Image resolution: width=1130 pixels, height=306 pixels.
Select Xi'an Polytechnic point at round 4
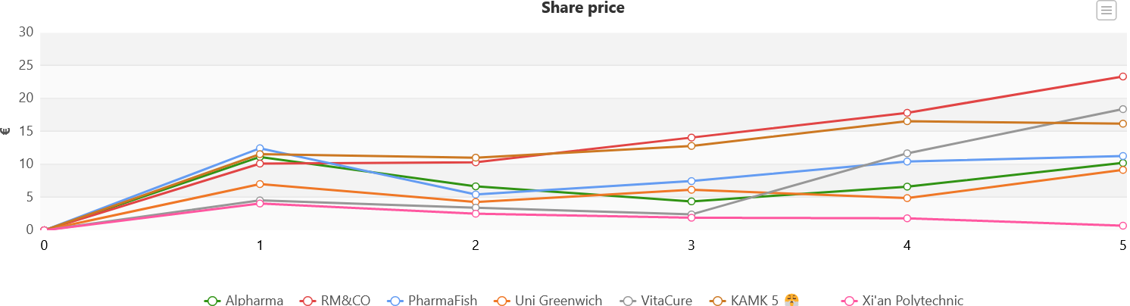(907, 218)
